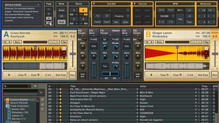The image size is (219, 123).
Task: Zoom in deck B waveform with plus
Action: pyautogui.click(x=206, y=49)
